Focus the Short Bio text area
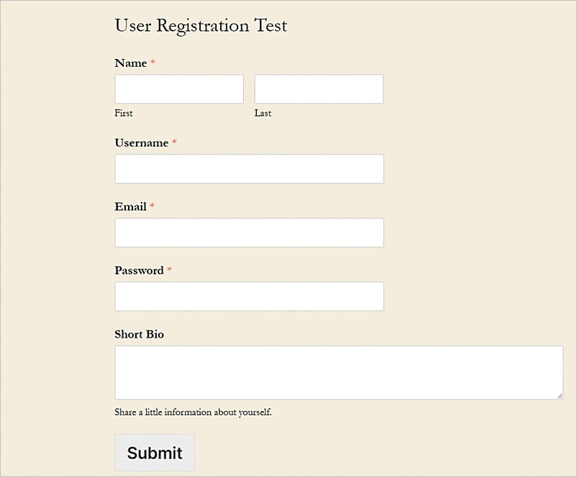This screenshot has height=477, width=577. [338, 372]
